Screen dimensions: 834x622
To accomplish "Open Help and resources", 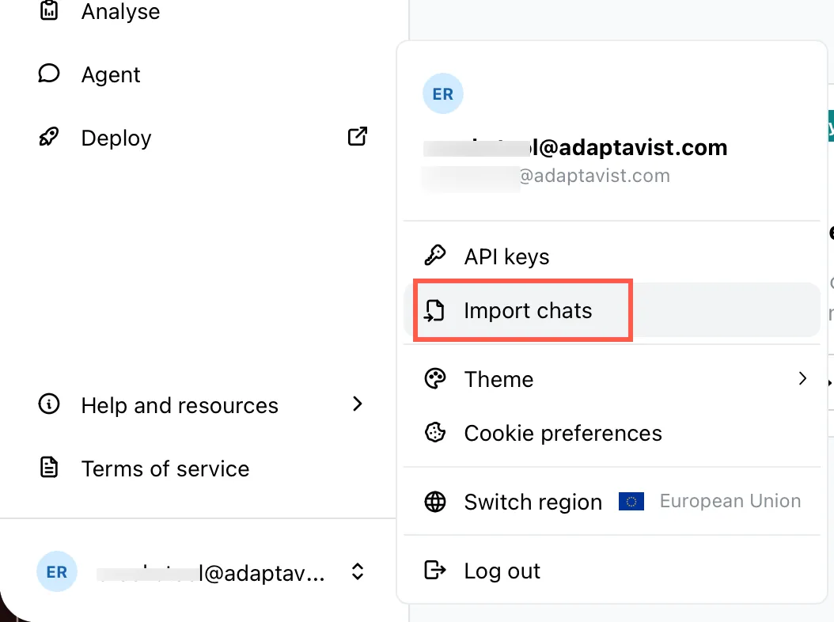I will [180, 405].
